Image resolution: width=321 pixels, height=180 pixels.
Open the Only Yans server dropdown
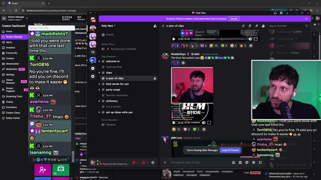[108, 26]
